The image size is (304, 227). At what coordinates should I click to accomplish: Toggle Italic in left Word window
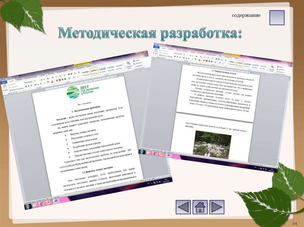[28, 86]
